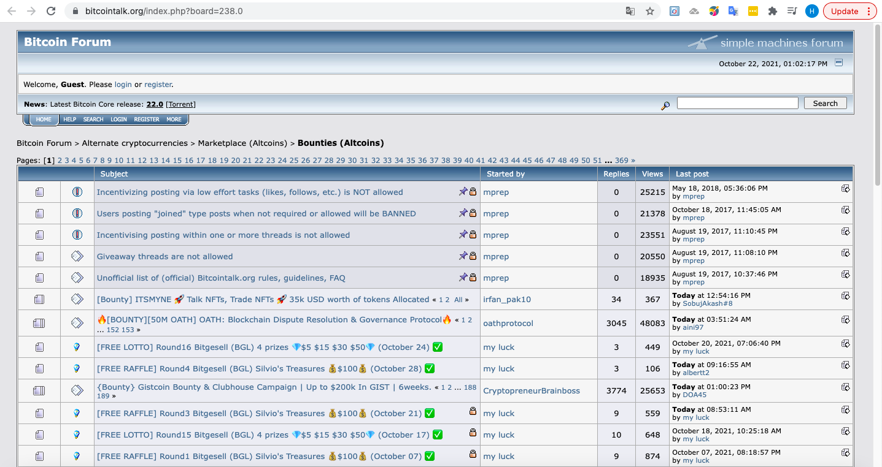Collapse the forum header with minus icon
The width and height of the screenshot is (882, 467).
point(839,63)
